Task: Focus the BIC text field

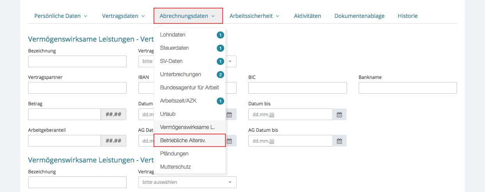Action: point(297,88)
